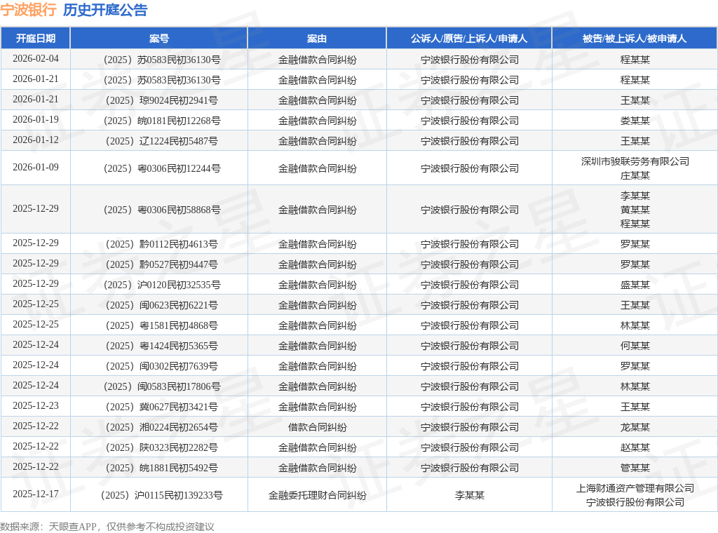Viewport: 718px width, 533px height.
Task: Click the 金融委托理财合同纠纷 cause cell
Action: coord(317,495)
